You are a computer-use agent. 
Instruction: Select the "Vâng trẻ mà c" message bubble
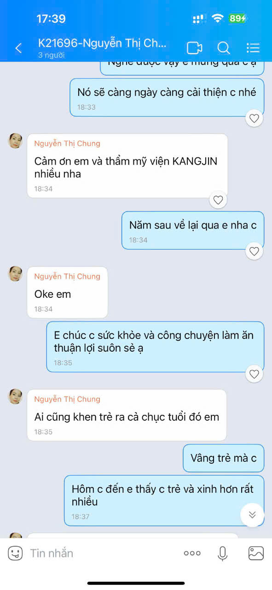point(224,458)
